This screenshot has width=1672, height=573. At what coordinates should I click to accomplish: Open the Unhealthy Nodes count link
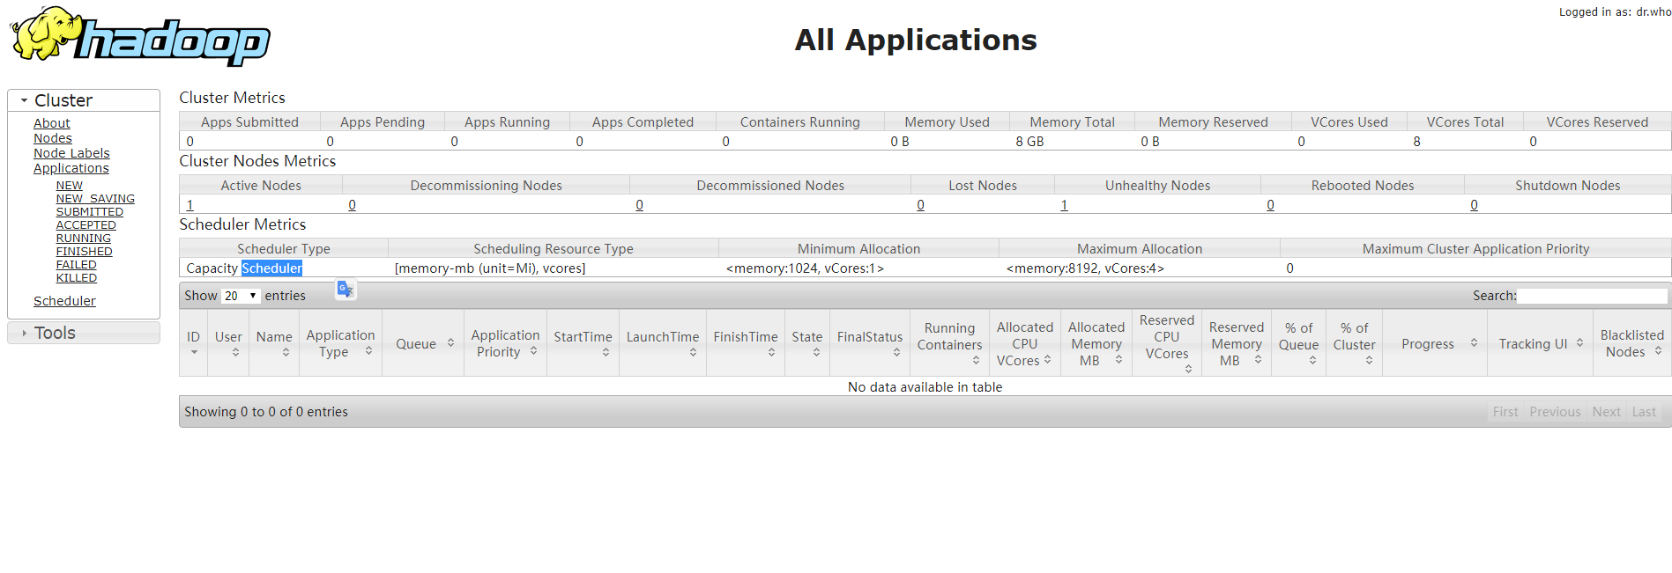pyautogui.click(x=1064, y=205)
